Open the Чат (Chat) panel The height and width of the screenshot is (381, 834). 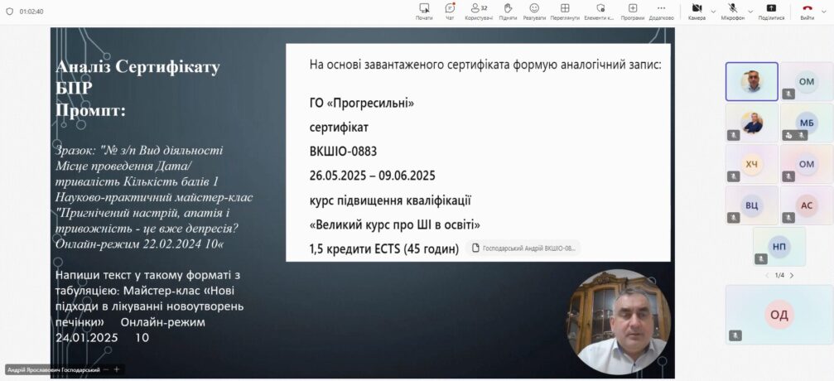(450, 11)
